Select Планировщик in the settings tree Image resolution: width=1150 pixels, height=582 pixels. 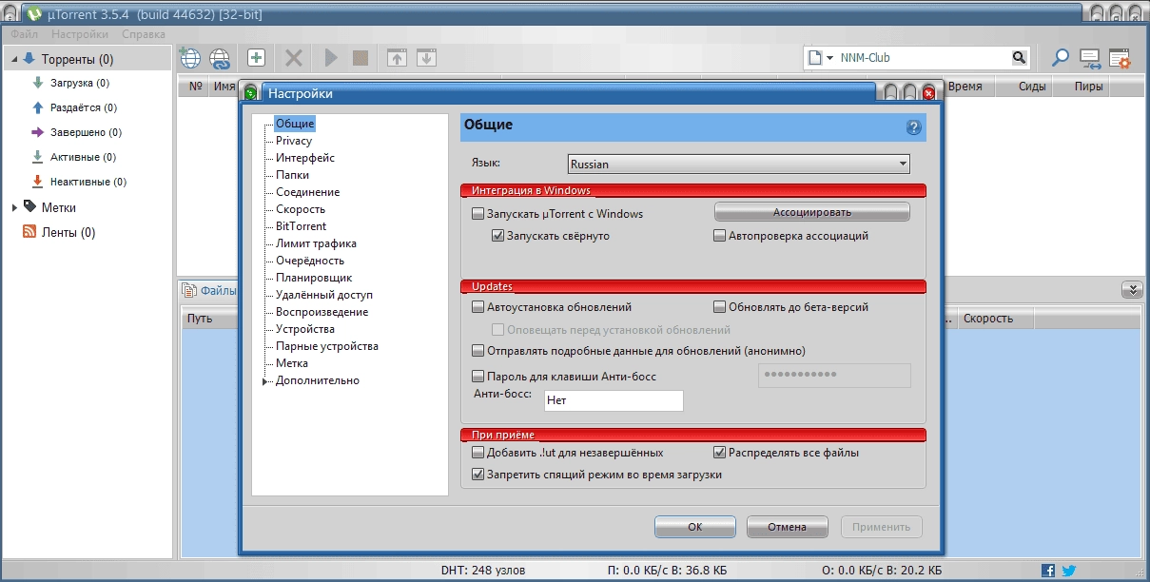point(314,278)
